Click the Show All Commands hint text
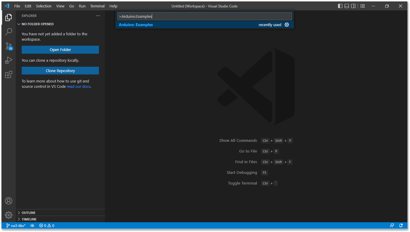The image size is (410, 232). [x=238, y=141]
